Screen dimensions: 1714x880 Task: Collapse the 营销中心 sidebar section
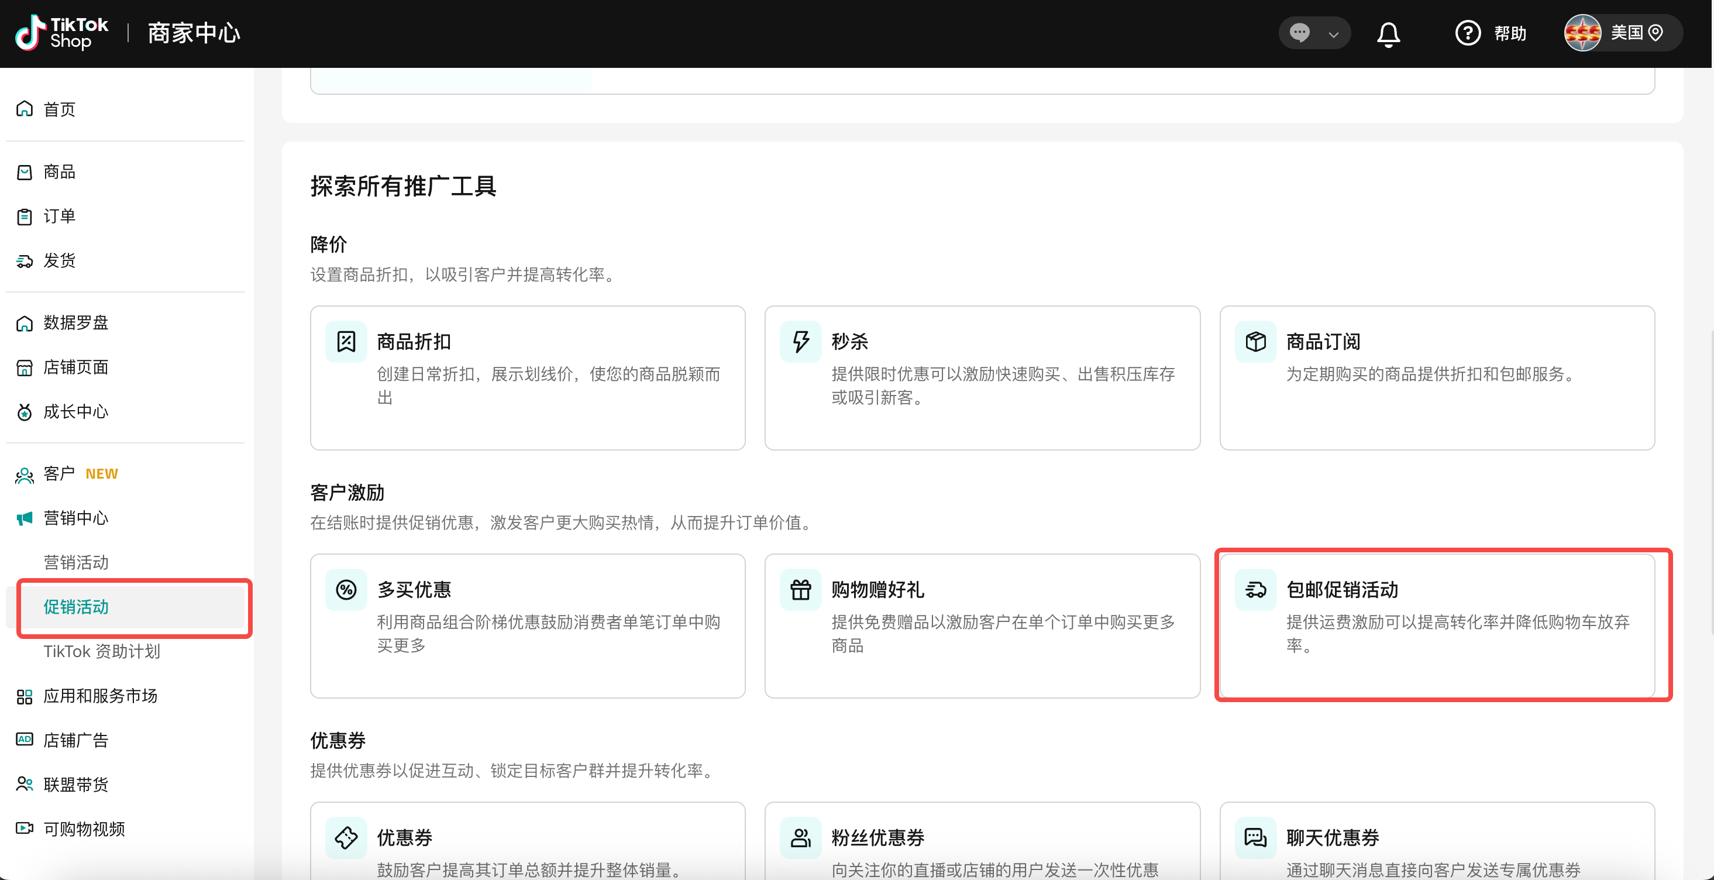[75, 518]
